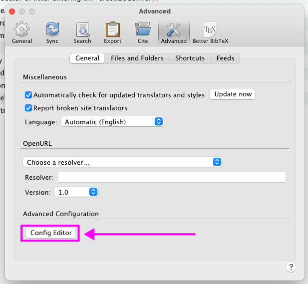Click the help question mark button

coord(292,267)
